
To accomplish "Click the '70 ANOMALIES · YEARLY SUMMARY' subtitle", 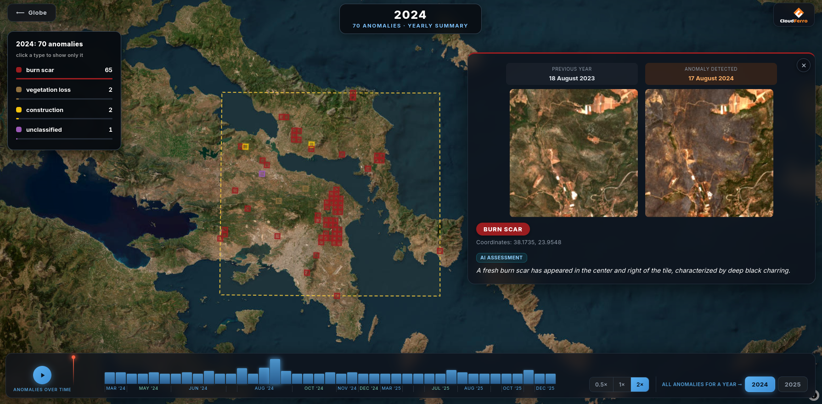I will coord(410,26).
